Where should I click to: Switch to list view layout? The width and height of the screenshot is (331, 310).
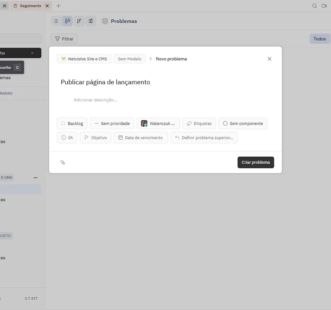pyautogui.click(x=56, y=21)
